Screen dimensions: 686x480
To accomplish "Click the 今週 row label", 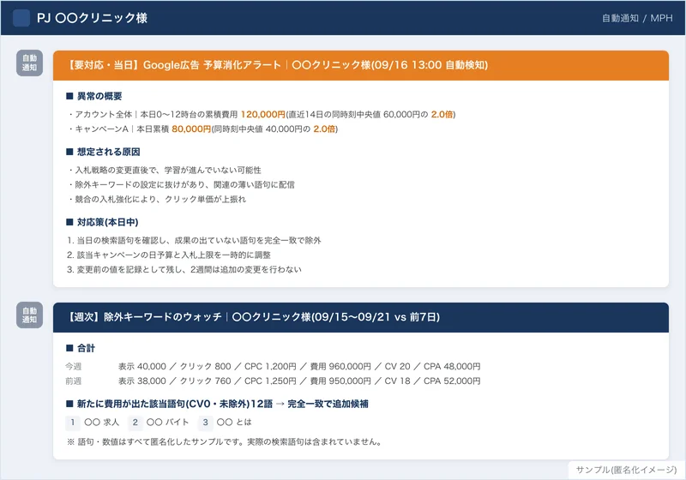I will (x=74, y=366).
